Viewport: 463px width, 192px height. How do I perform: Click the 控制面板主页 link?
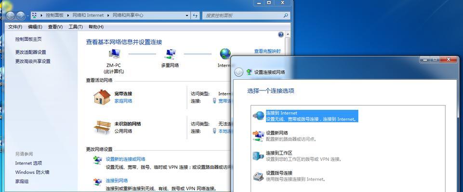click(x=28, y=39)
